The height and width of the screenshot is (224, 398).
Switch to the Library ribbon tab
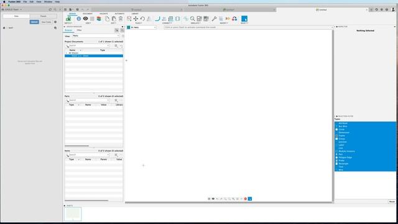135,14
